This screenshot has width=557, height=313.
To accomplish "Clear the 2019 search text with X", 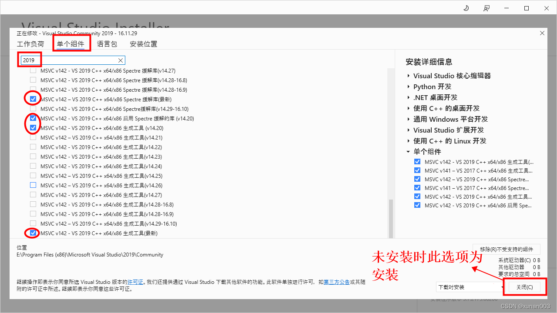I will (x=121, y=60).
